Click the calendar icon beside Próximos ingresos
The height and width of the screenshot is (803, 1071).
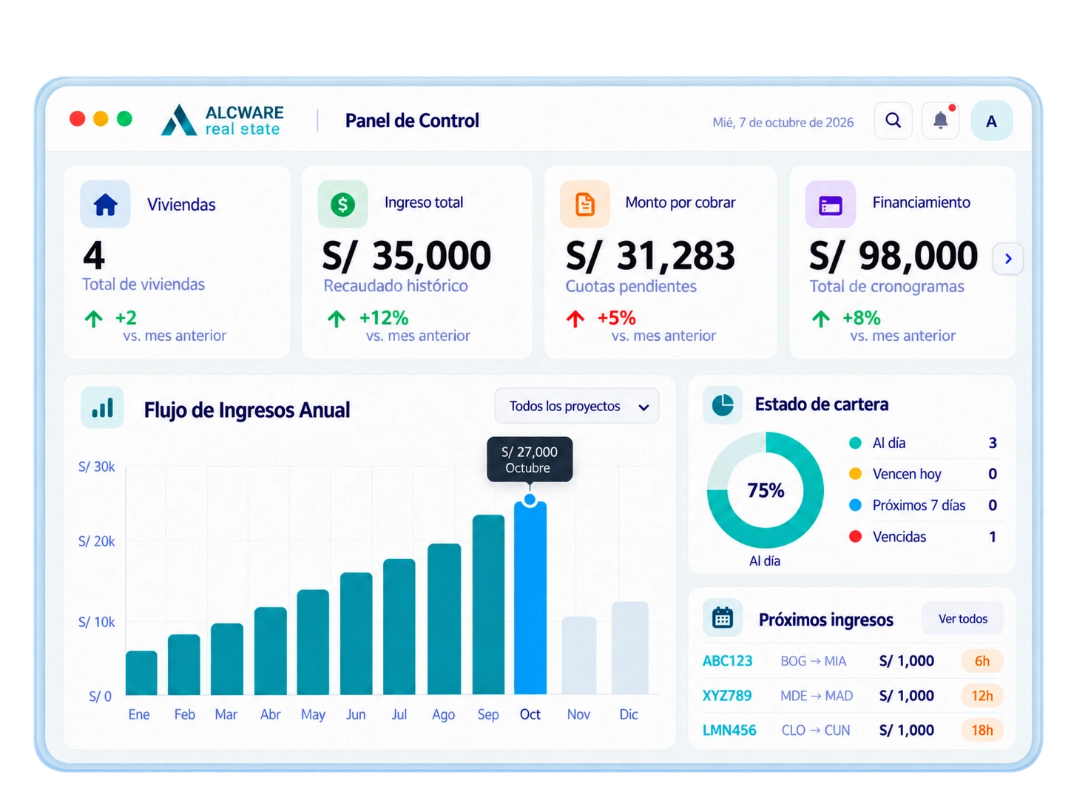(x=723, y=617)
